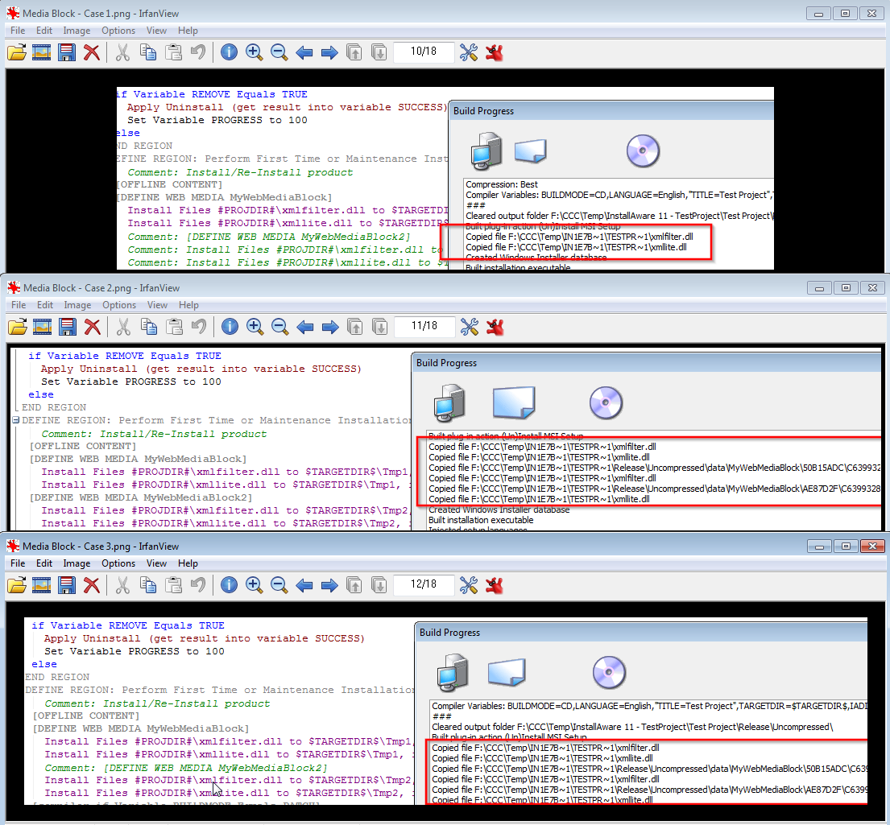Image resolution: width=890 pixels, height=825 pixels.
Task: Open Edit menu in Case 1 window
Action: [x=44, y=31]
